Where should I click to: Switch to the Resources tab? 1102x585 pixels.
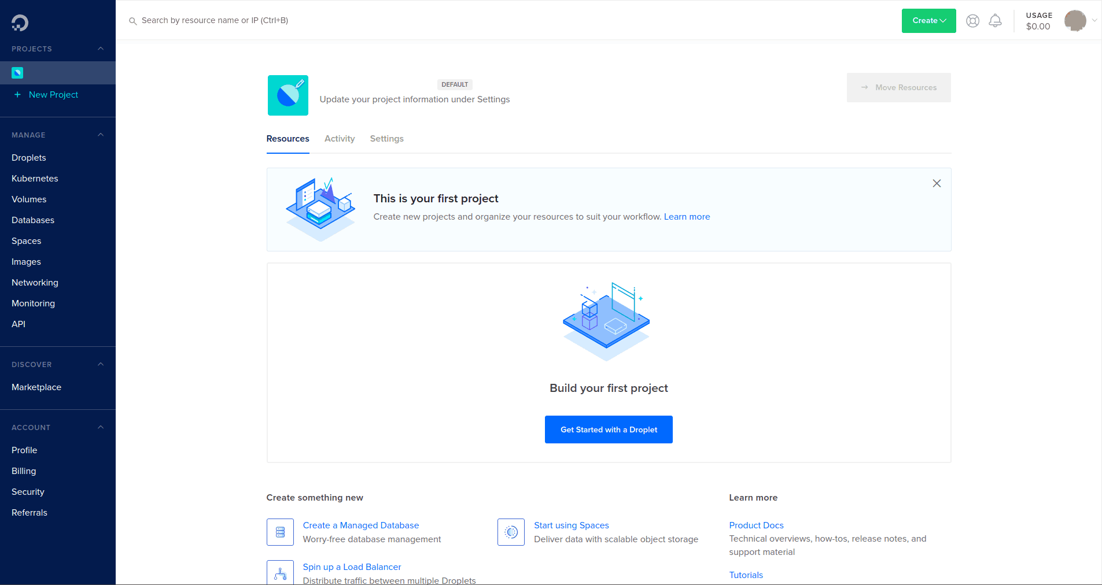(x=288, y=139)
